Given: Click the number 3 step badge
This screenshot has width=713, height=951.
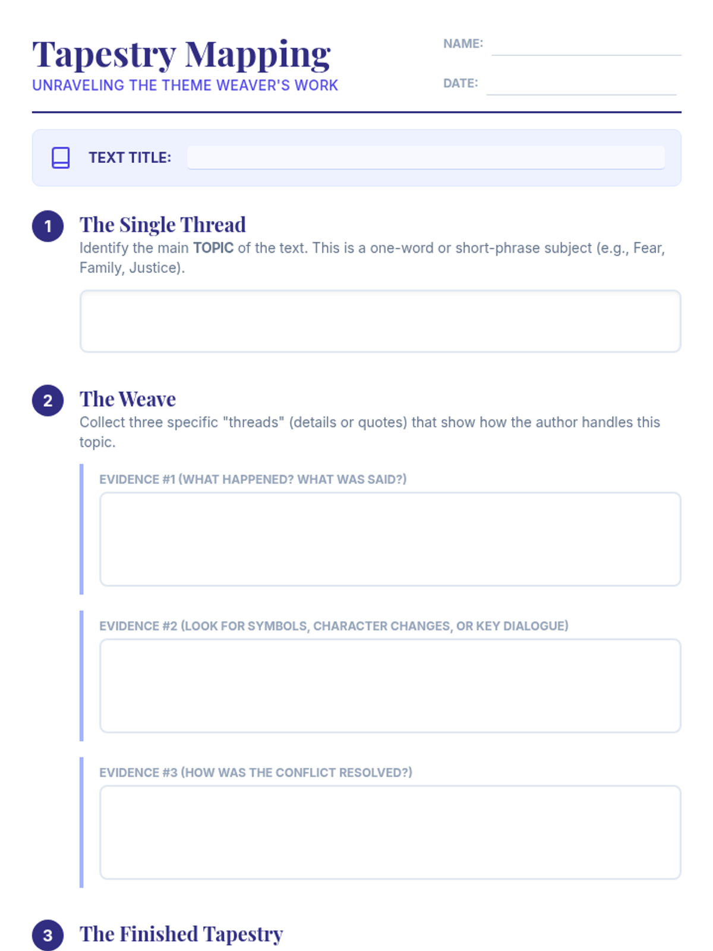Looking at the screenshot, I should pyautogui.click(x=48, y=935).
